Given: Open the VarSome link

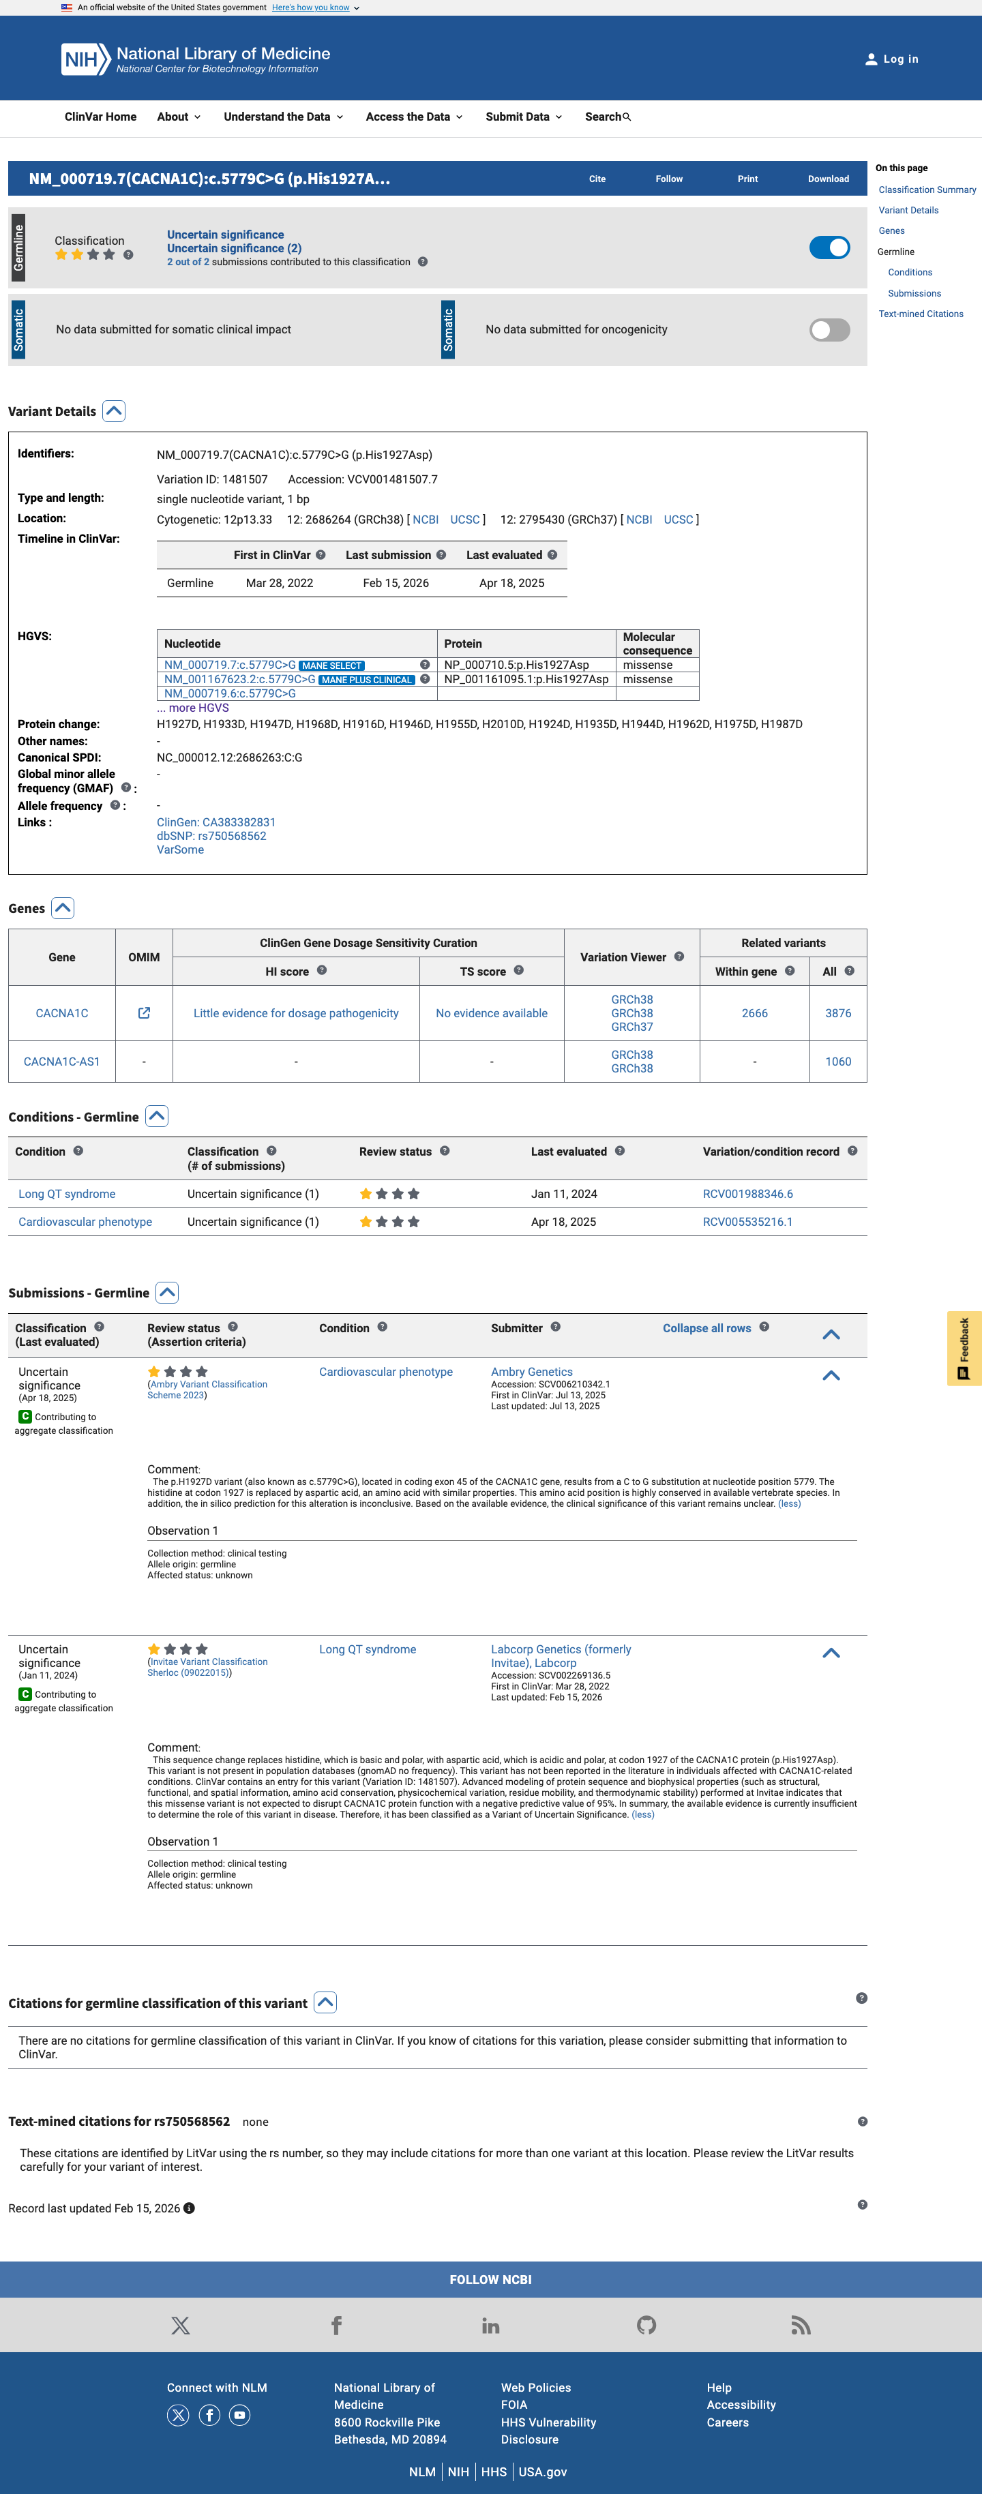Looking at the screenshot, I should click(x=180, y=850).
